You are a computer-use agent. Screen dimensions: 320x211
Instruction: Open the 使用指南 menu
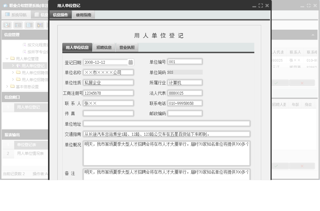(x=83, y=14)
